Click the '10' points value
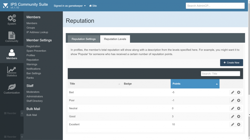This screenshot has width=250, height=140. [173, 124]
